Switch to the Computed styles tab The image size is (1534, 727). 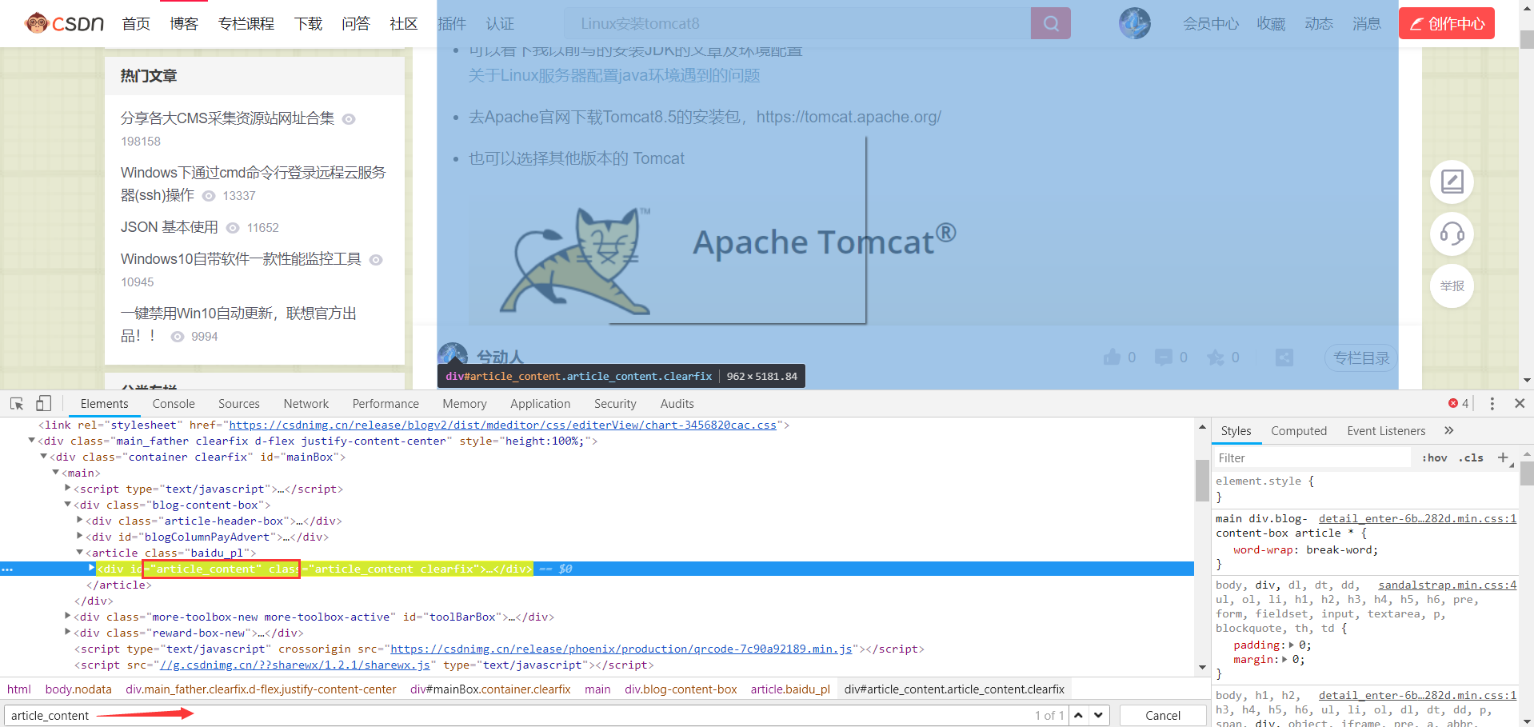1299,431
